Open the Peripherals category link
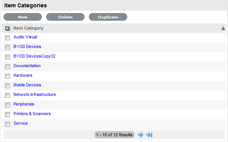The width and height of the screenshot is (228, 142). [x=24, y=104]
